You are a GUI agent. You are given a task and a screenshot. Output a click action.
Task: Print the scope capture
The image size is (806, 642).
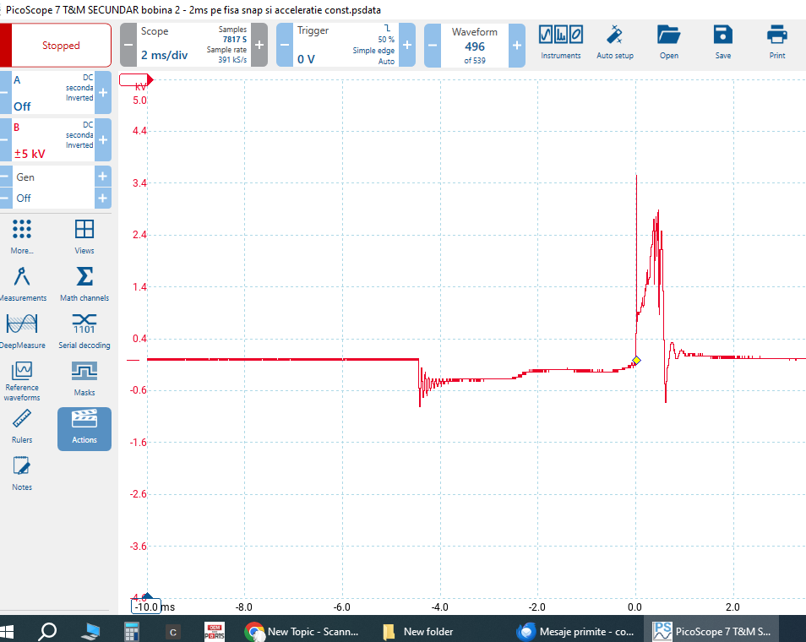coord(776,41)
